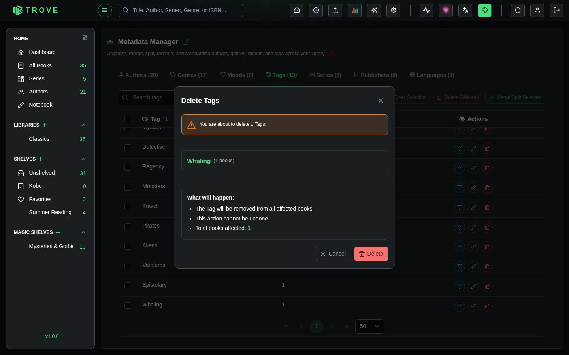Click the green theme palette icon
569x355 pixels.
[485, 10]
